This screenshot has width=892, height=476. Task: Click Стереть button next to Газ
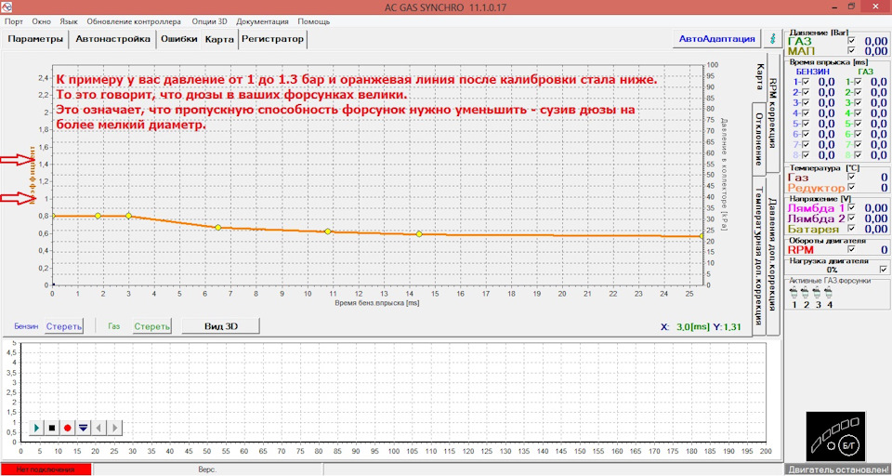[x=151, y=326]
